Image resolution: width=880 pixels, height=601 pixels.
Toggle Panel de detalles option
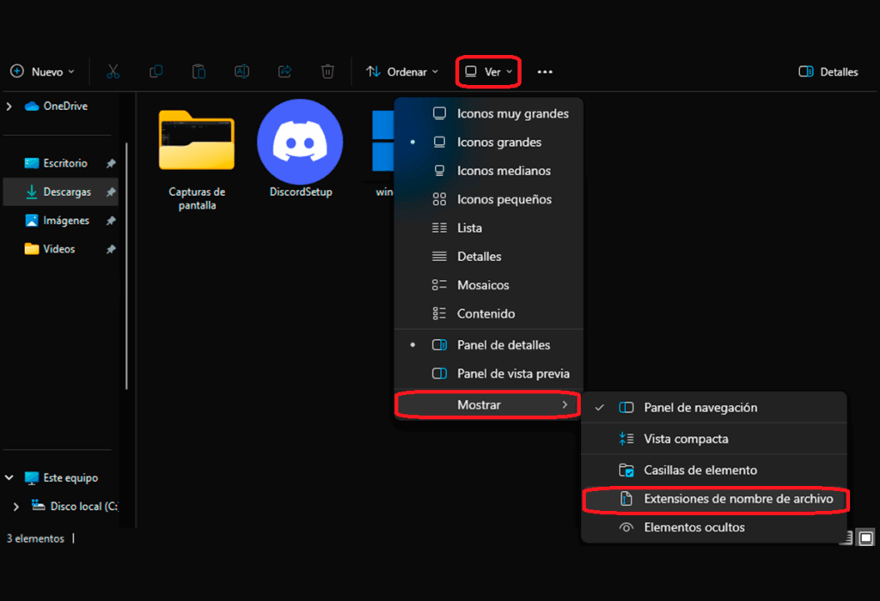pyautogui.click(x=489, y=345)
